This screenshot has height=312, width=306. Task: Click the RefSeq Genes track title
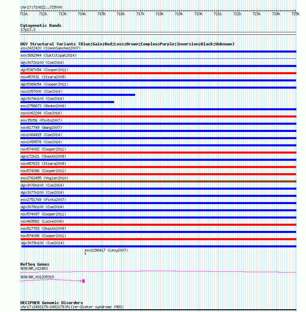point(35,264)
